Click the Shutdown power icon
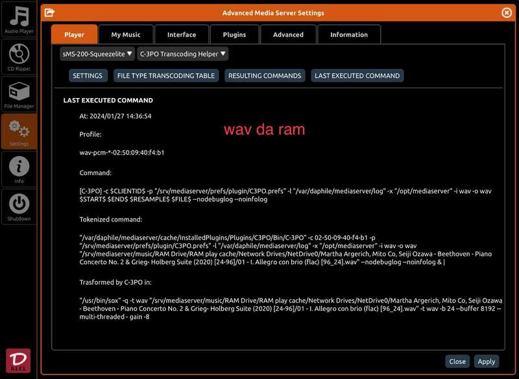 click(x=19, y=206)
